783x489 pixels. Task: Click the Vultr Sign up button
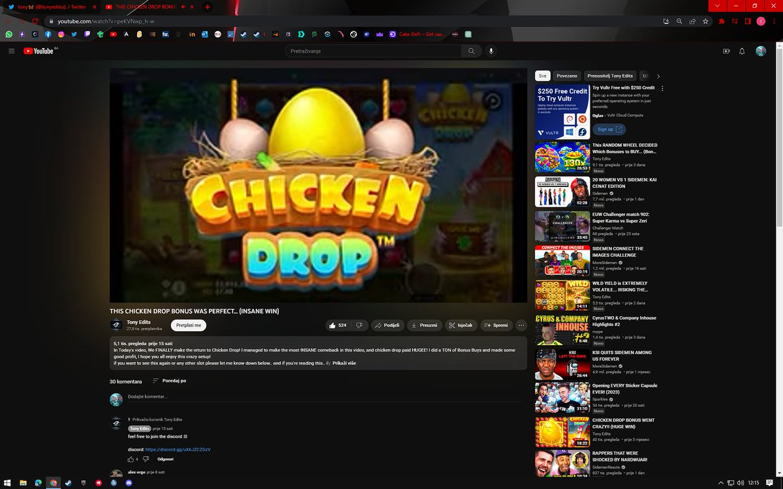click(609, 129)
